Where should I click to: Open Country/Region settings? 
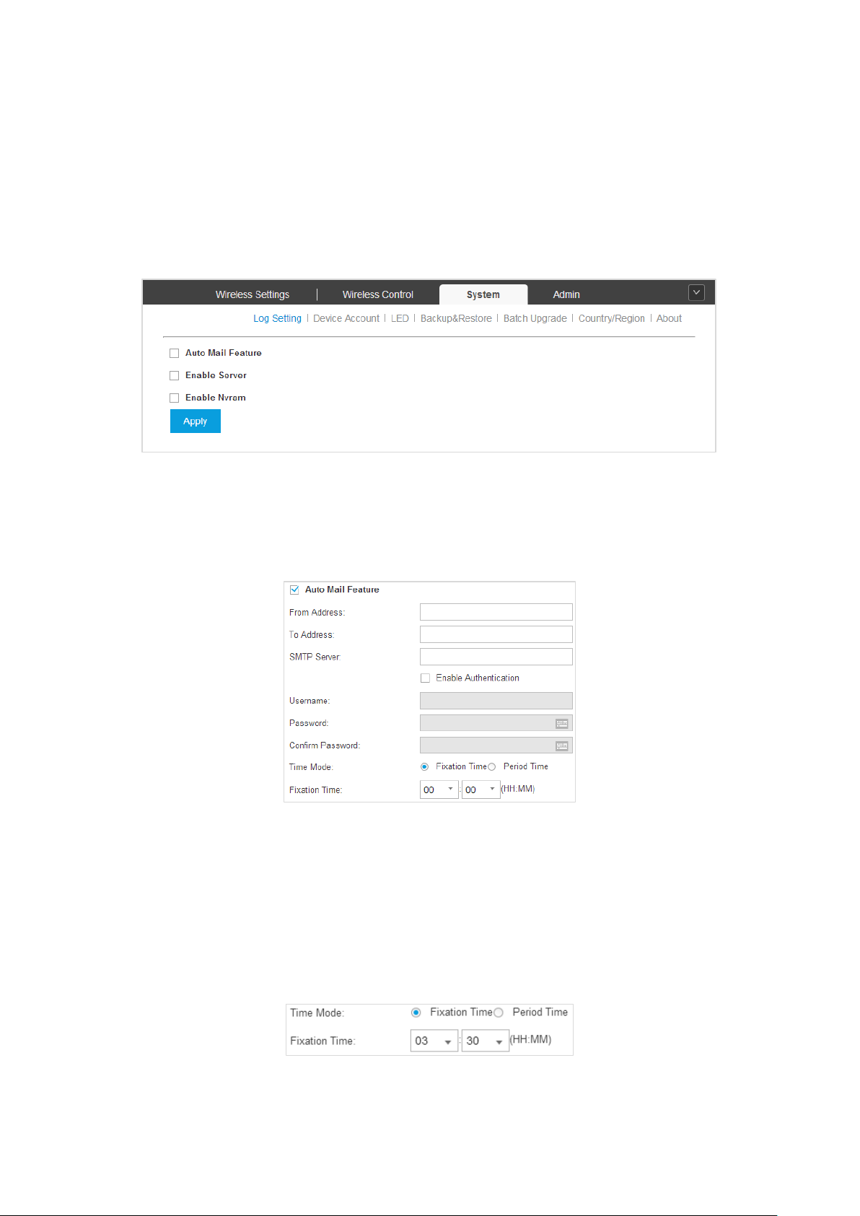tap(612, 318)
